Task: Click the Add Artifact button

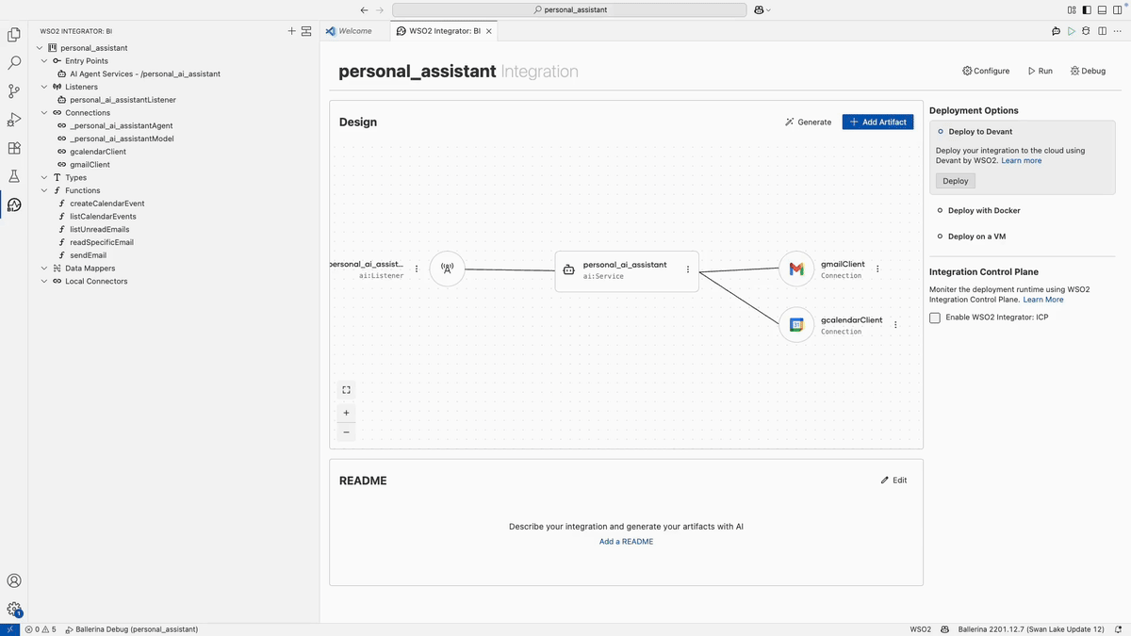Action: coord(877,122)
